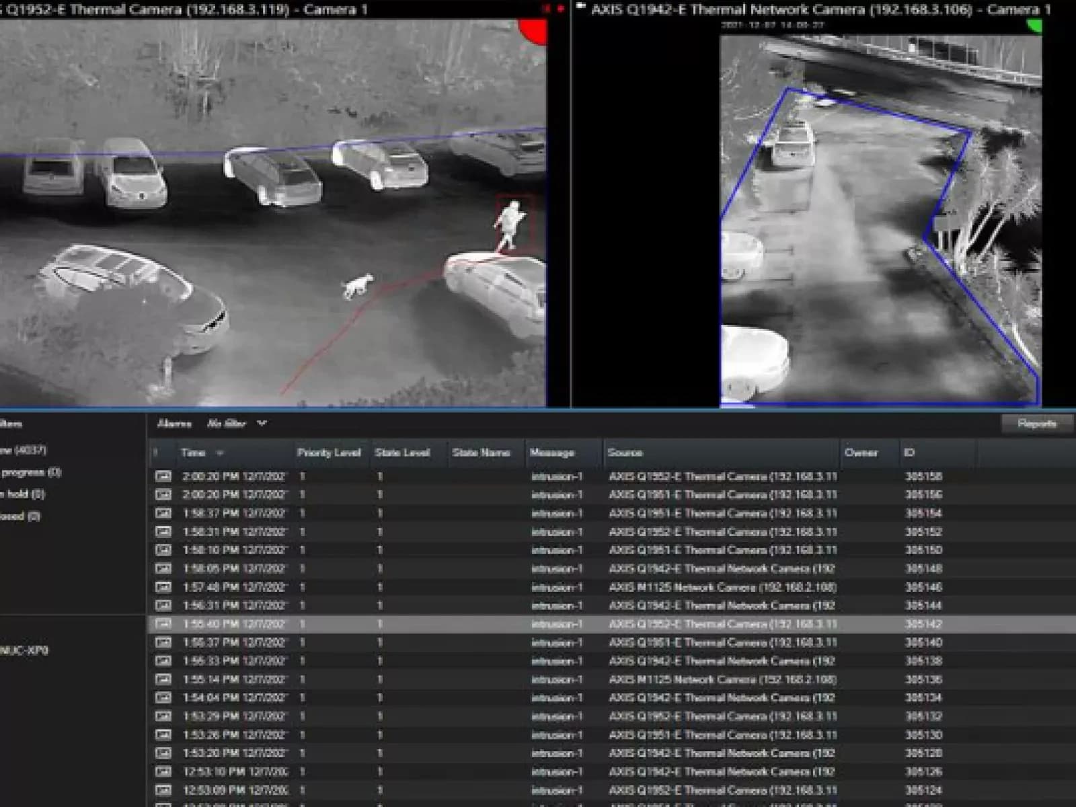The image size is (1076, 807).
Task: Click the Reports button
Action: click(1036, 424)
